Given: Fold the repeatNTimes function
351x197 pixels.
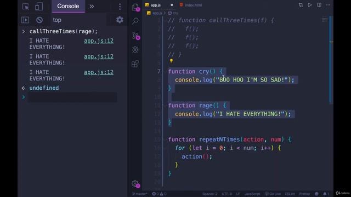Looking at the screenshot, I should pos(165,140).
